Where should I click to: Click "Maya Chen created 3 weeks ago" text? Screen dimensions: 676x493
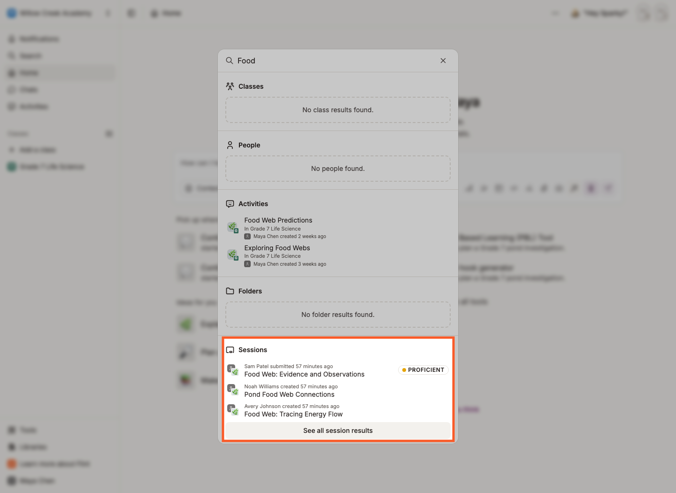click(x=290, y=264)
